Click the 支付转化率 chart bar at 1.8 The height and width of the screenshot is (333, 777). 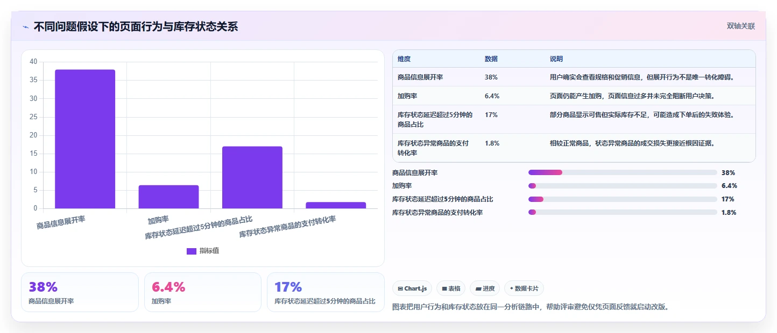(x=336, y=205)
